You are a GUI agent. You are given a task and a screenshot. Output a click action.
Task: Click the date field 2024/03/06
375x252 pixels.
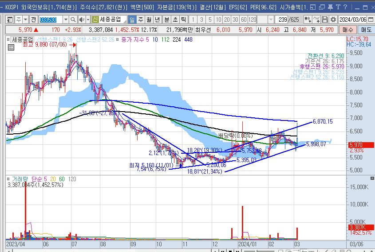click(353, 19)
